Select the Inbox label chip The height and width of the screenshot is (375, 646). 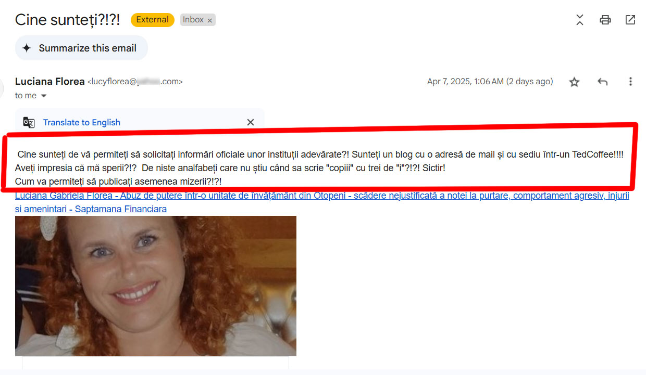[193, 20]
